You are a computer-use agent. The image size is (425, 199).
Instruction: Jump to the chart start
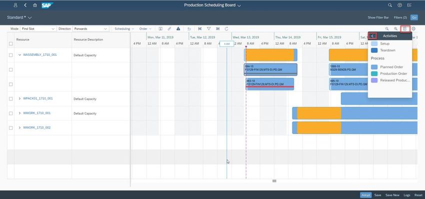[x=200, y=28]
